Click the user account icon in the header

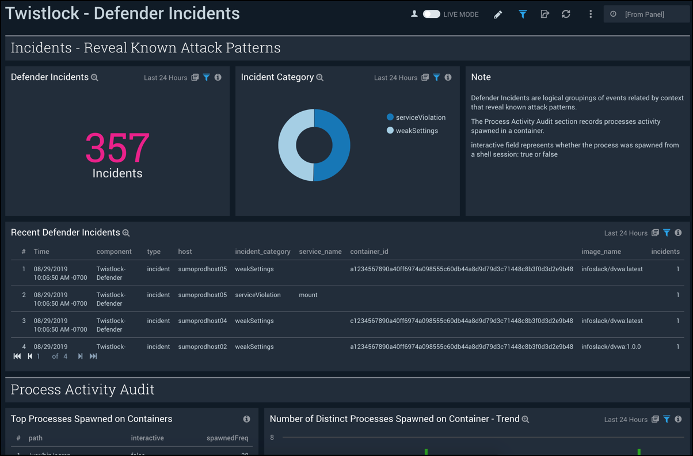[414, 14]
